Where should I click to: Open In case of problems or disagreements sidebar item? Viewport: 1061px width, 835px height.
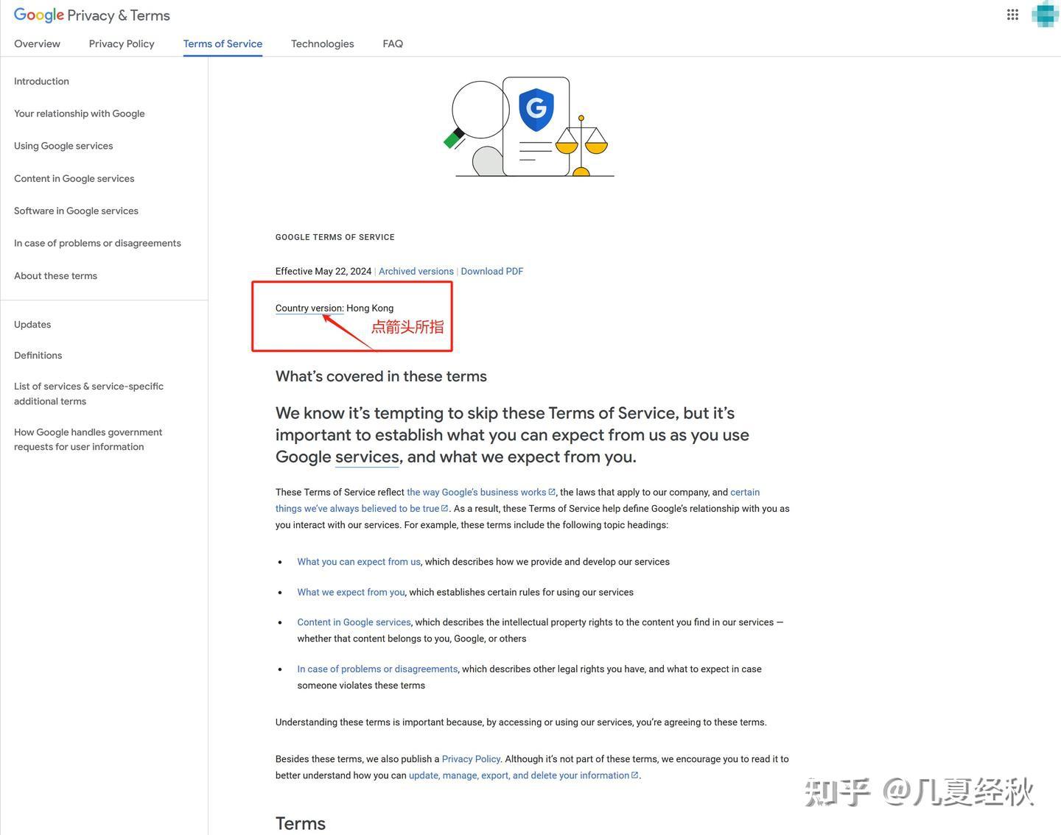(x=97, y=243)
